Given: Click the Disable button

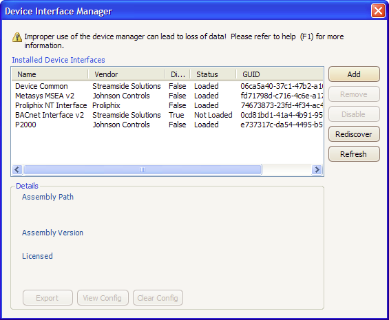Looking at the screenshot, I should click(x=354, y=114).
